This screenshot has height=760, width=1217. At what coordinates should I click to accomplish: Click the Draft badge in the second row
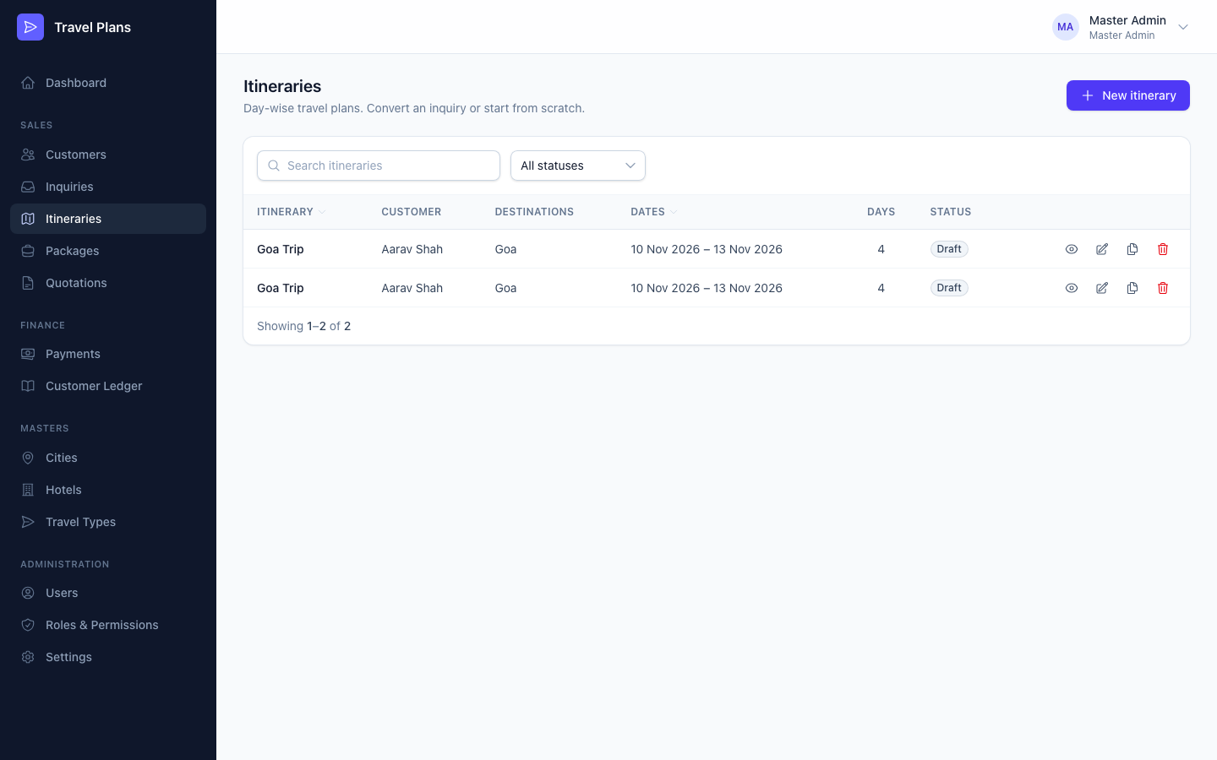click(x=949, y=288)
